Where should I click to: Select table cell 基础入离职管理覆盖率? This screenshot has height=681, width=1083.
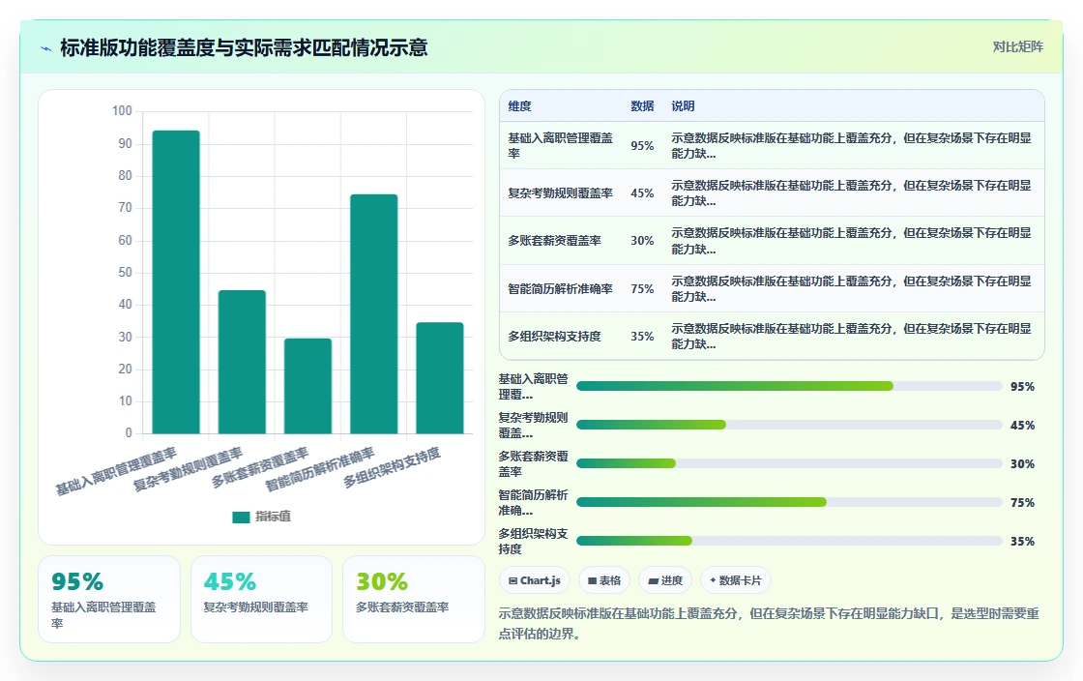[x=560, y=146]
